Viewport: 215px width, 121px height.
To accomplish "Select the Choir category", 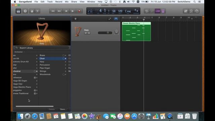I will click(53, 58).
